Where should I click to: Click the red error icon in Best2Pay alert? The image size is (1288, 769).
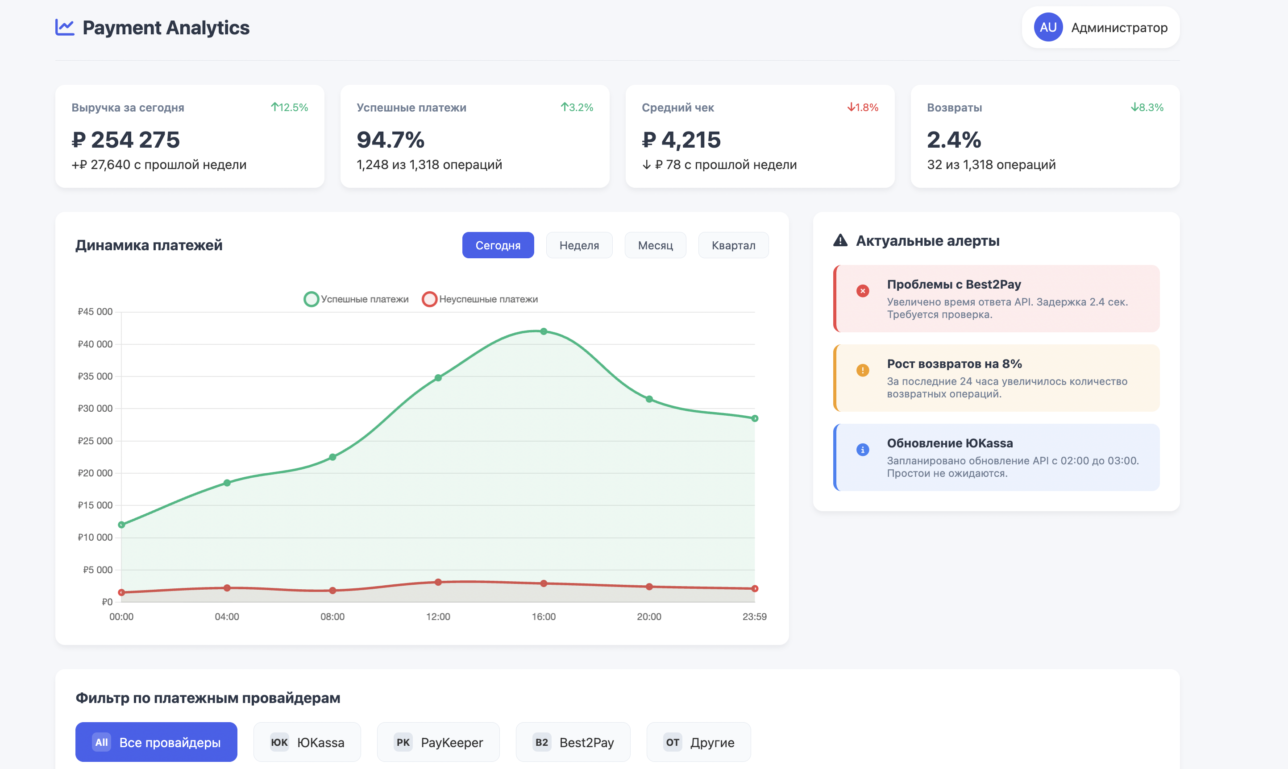(863, 291)
